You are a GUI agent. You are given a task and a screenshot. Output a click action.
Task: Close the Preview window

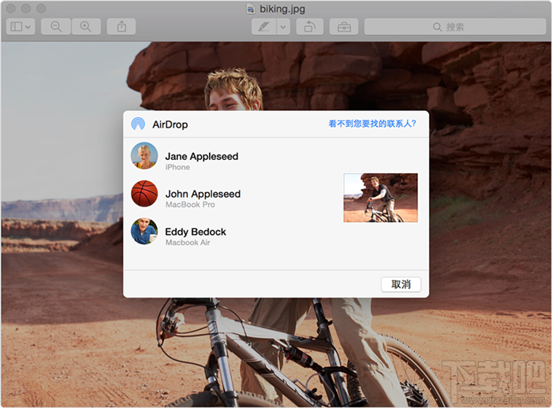[x=11, y=9]
